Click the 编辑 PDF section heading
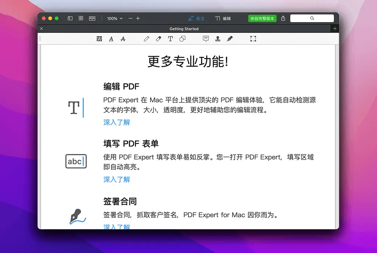 [121, 86]
